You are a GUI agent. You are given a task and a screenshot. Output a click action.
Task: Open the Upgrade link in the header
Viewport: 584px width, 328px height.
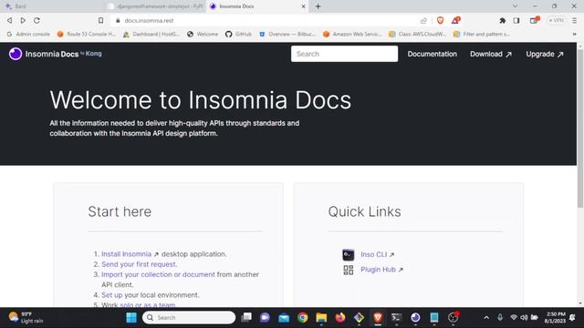(545, 55)
